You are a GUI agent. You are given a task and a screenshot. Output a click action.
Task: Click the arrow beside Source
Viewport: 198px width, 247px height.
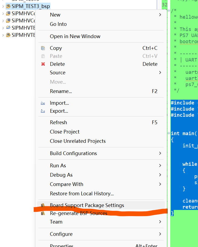point(160,72)
